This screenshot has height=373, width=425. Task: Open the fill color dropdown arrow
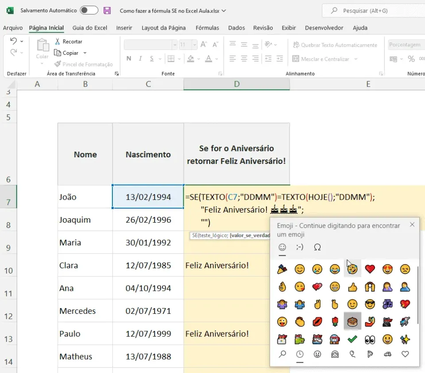coord(199,59)
